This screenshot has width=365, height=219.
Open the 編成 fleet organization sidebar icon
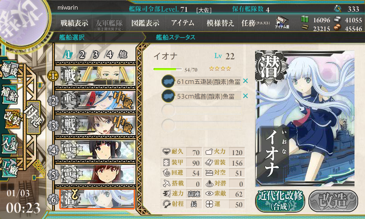pyautogui.click(x=9, y=69)
